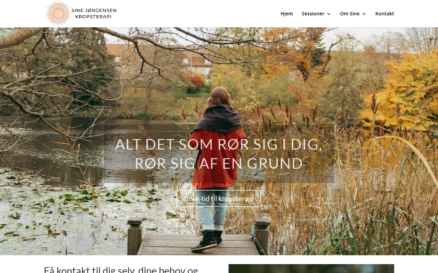This screenshot has width=438, height=273.
Task: Open the Sessioner menu item
Action: (313, 14)
